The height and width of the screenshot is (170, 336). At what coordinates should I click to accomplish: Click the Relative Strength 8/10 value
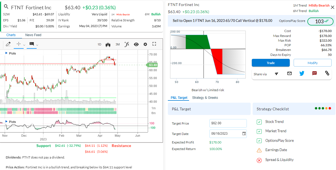pos(157,20)
